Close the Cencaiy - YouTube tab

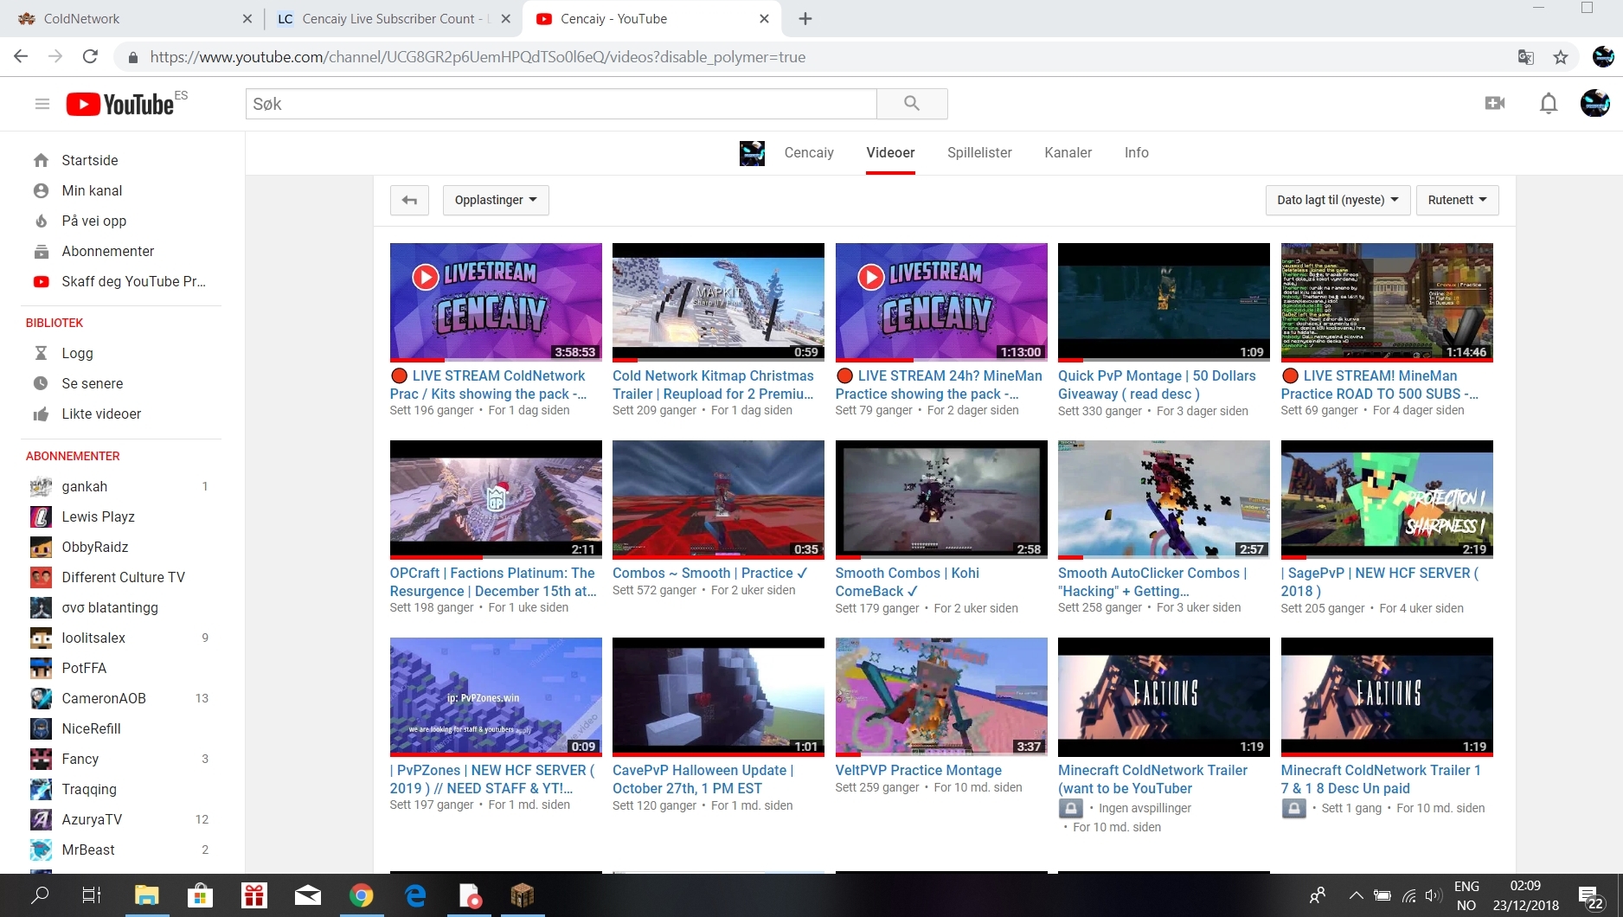(x=764, y=19)
